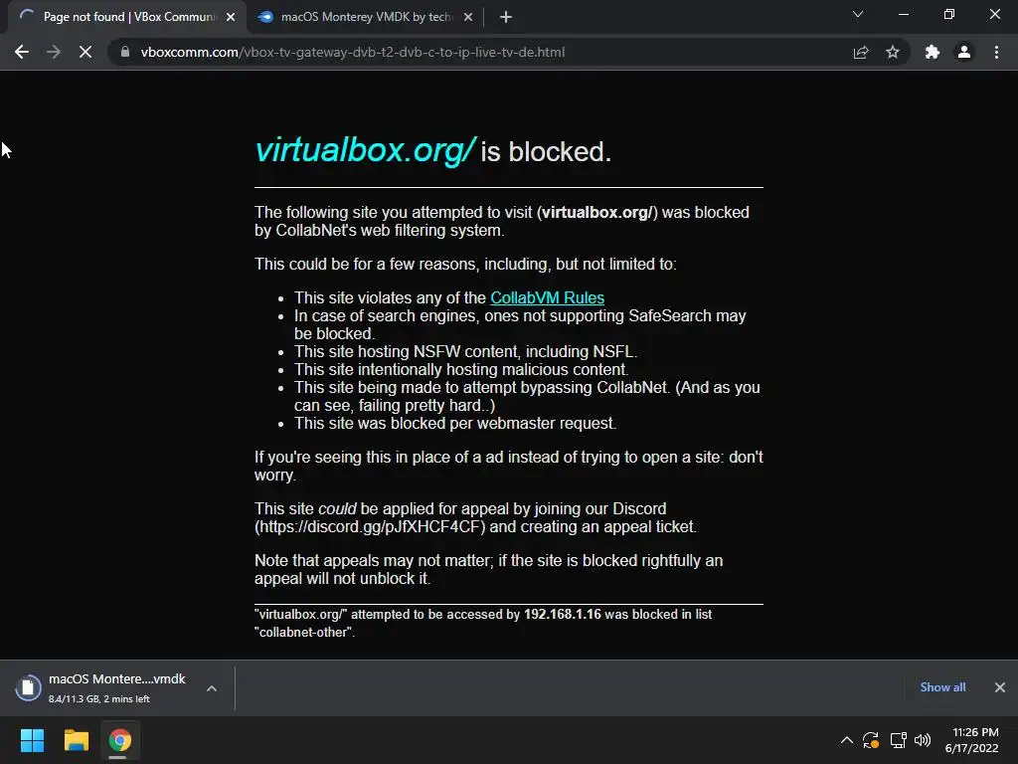Click the 192.168.1.16 IP address text

[x=563, y=614]
